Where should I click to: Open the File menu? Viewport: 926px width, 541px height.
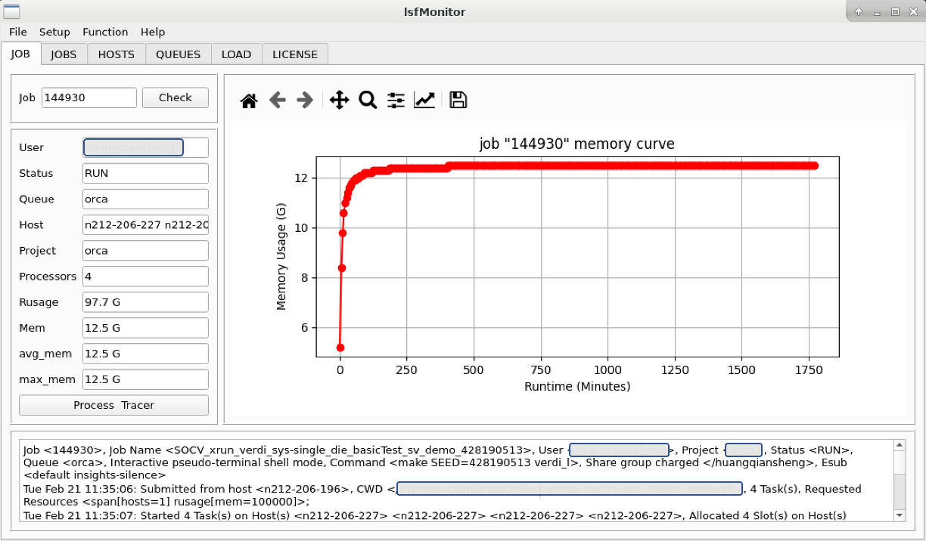pos(17,32)
